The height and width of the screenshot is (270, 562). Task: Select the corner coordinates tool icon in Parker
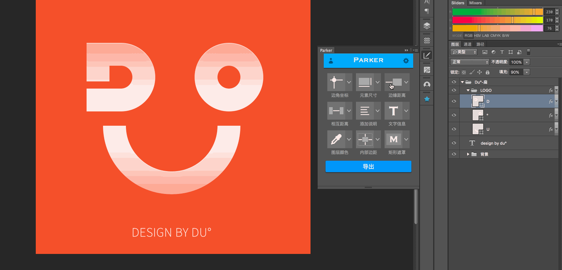[x=336, y=82]
